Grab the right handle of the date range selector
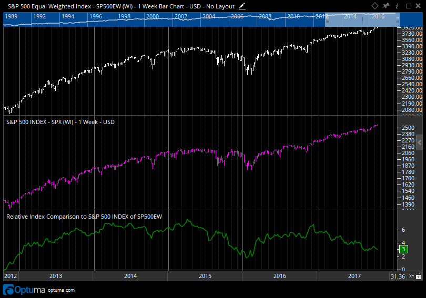The width and height of the screenshot is (426, 298). [397, 19]
